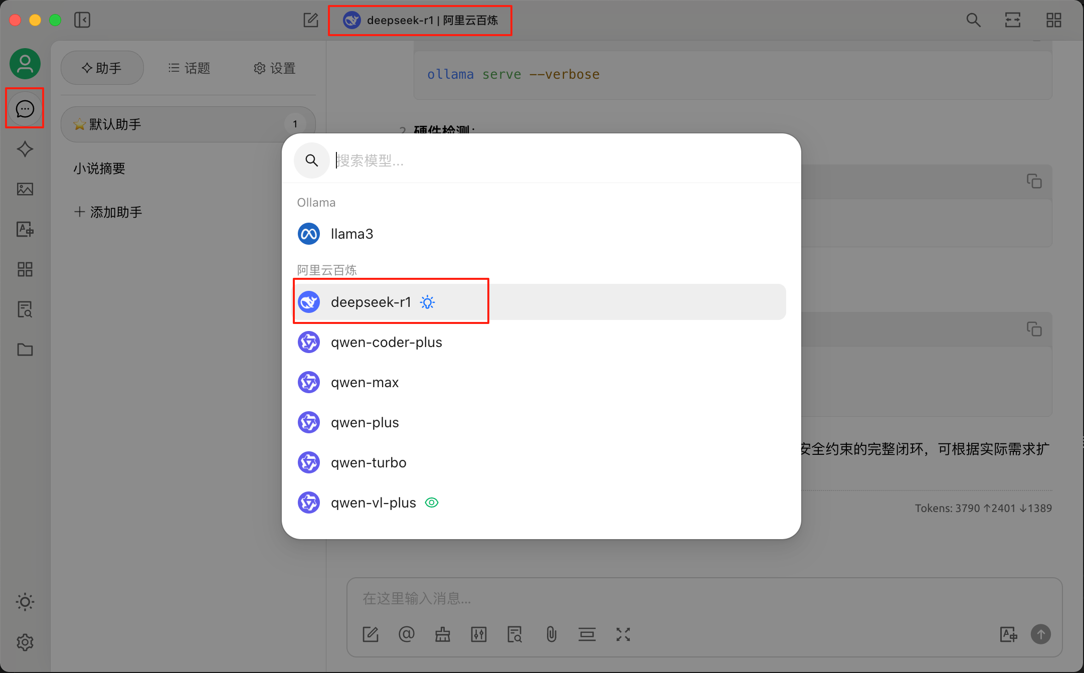
Task: Select the 默认助手 assistant
Action: coord(188,124)
